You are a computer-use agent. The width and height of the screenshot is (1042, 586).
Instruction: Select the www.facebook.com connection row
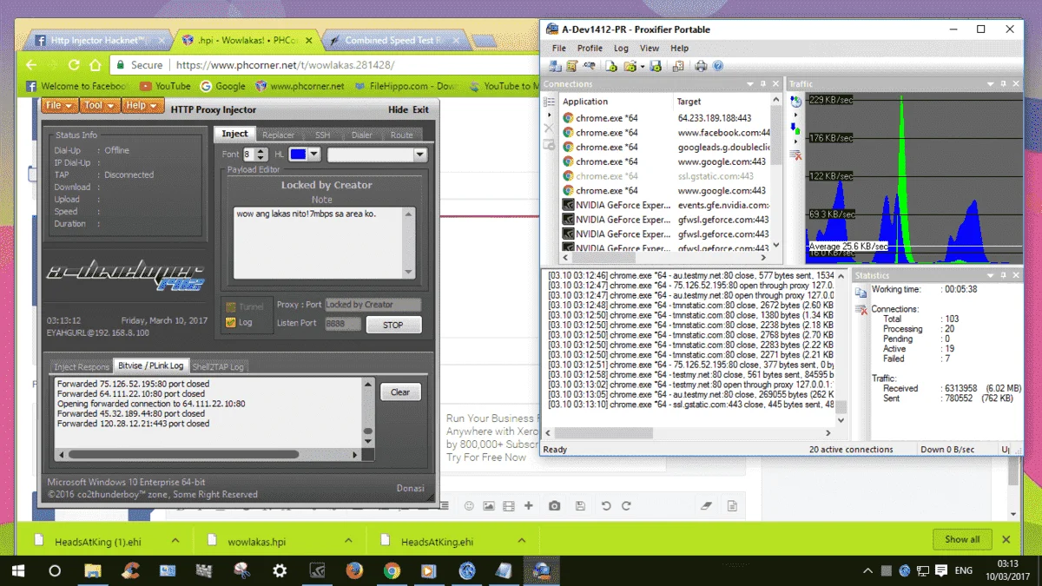666,133
